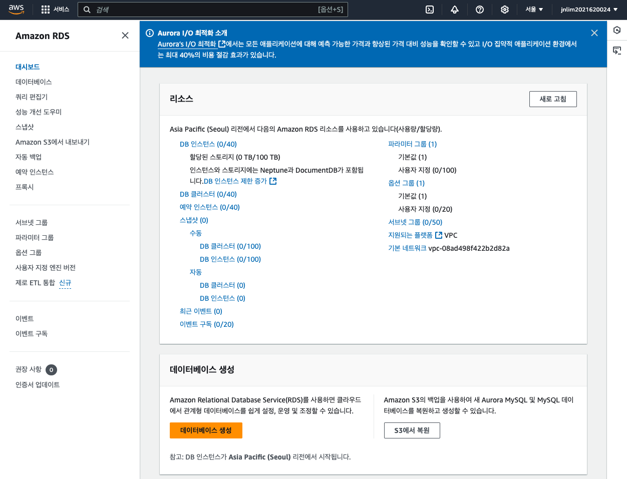627x479 pixels.
Task: Open the DB 클러스터 (0) link
Action: point(222,285)
